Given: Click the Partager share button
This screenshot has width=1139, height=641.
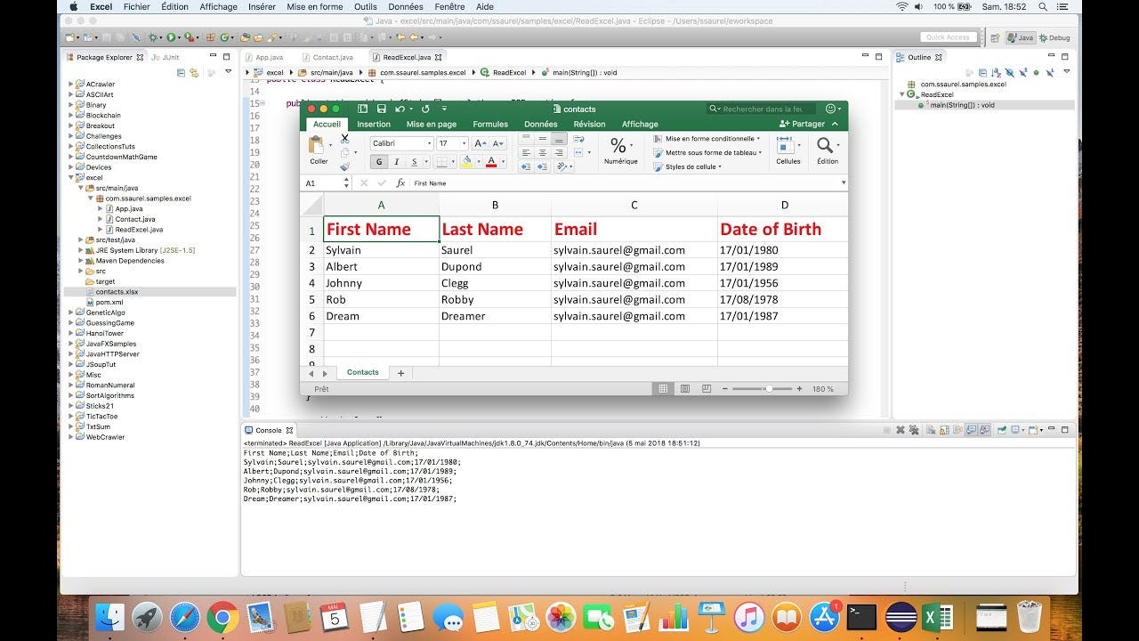Looking at the screenshot, I should click(802, 125).
